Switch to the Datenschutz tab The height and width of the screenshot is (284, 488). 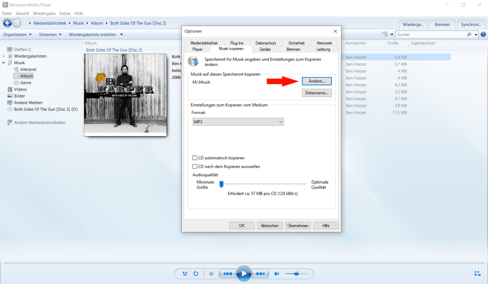point(266,43)
